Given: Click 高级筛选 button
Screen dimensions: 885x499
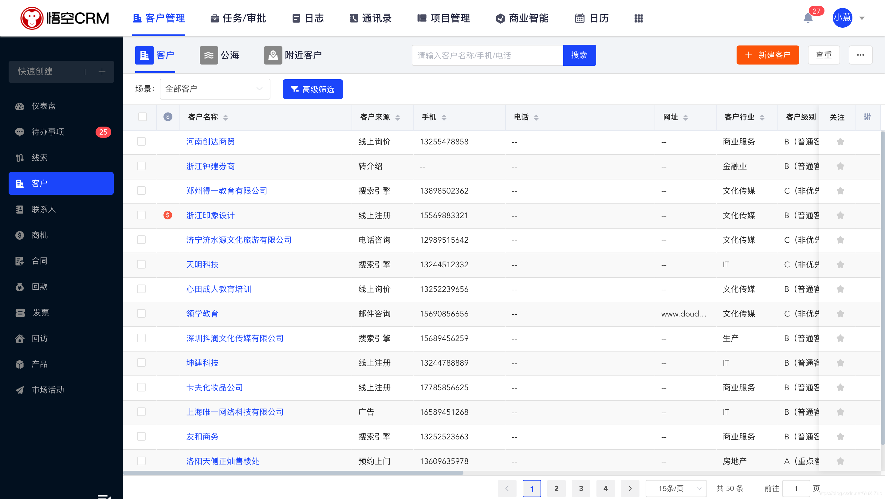Looking at the screenshot, I should tap(314, 89).
